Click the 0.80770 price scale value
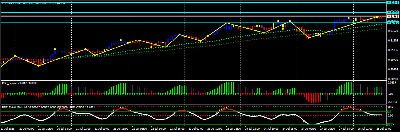Viewport: 400px width, 132px height. [x=393, y=60]
